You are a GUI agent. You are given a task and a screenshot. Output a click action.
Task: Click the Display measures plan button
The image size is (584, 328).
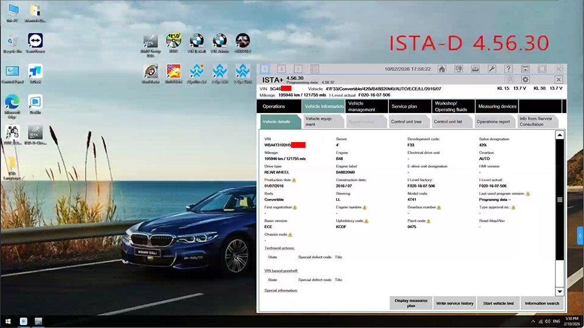click(x=412, y=303)
